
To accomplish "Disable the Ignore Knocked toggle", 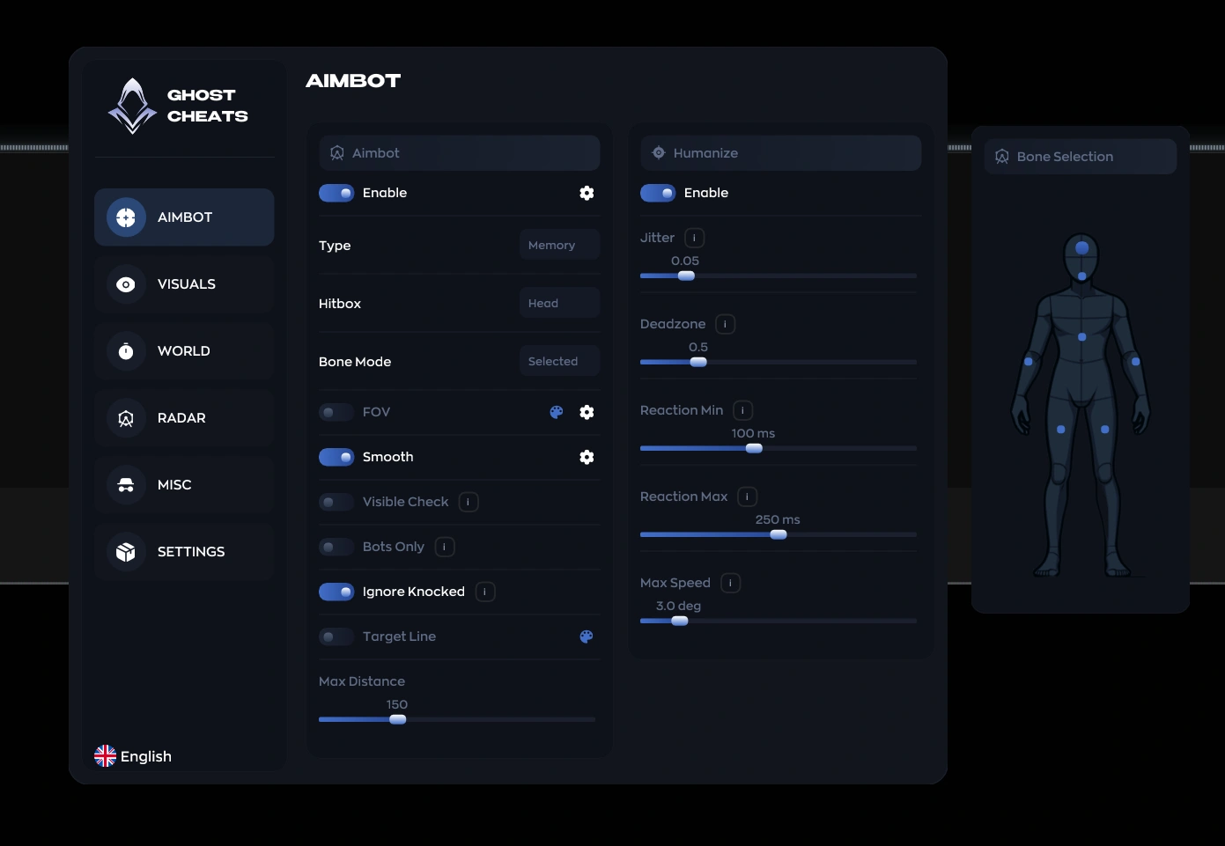I will pos(336,592).
